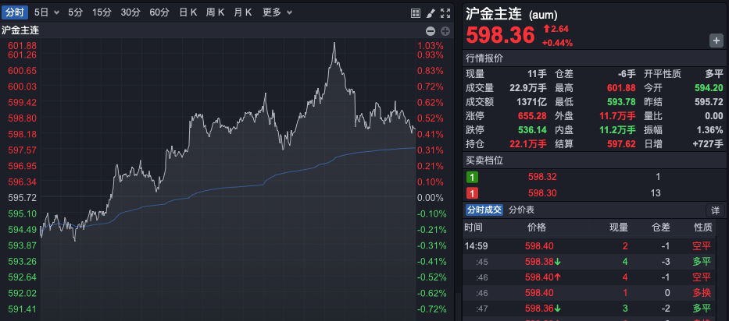Viewport: 729px width, 321px height.
Task: Select the 15分 timeframe
Action: (102, 12)
